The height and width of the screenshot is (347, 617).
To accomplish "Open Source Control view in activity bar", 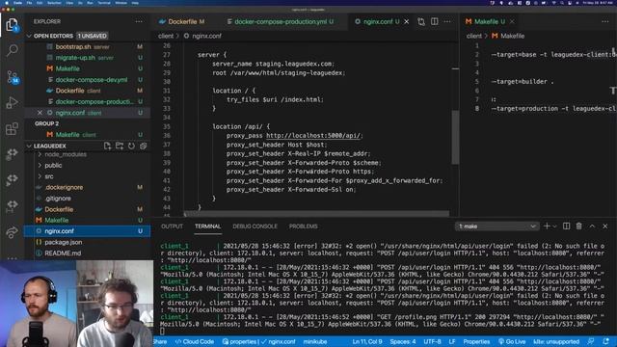I will pos(13,77).
